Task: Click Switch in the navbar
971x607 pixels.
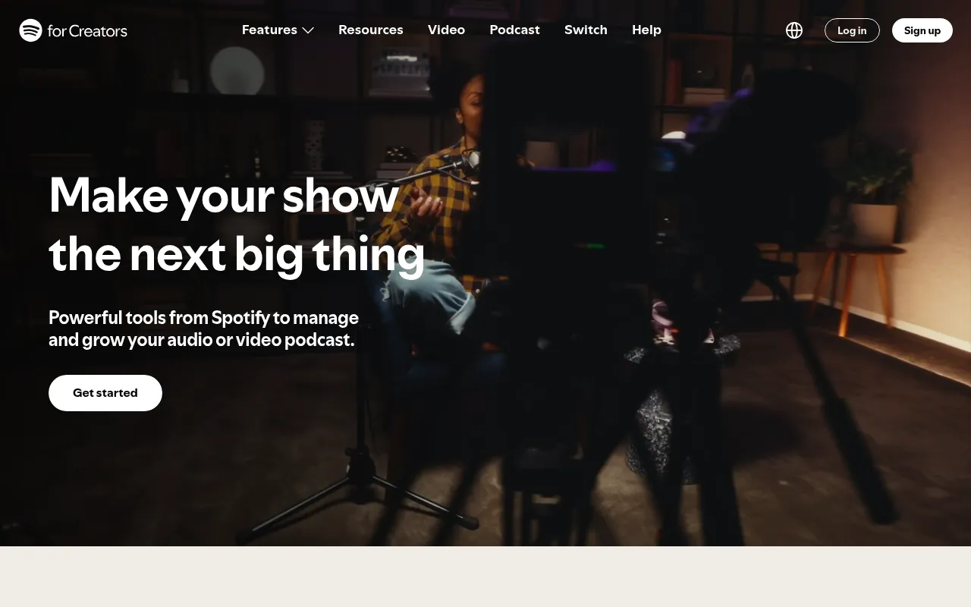Action: [586, 30]
